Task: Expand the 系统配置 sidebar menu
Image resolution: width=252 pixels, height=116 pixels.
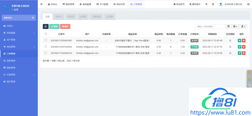Action: pyautogui.click(x=19, y=33)
